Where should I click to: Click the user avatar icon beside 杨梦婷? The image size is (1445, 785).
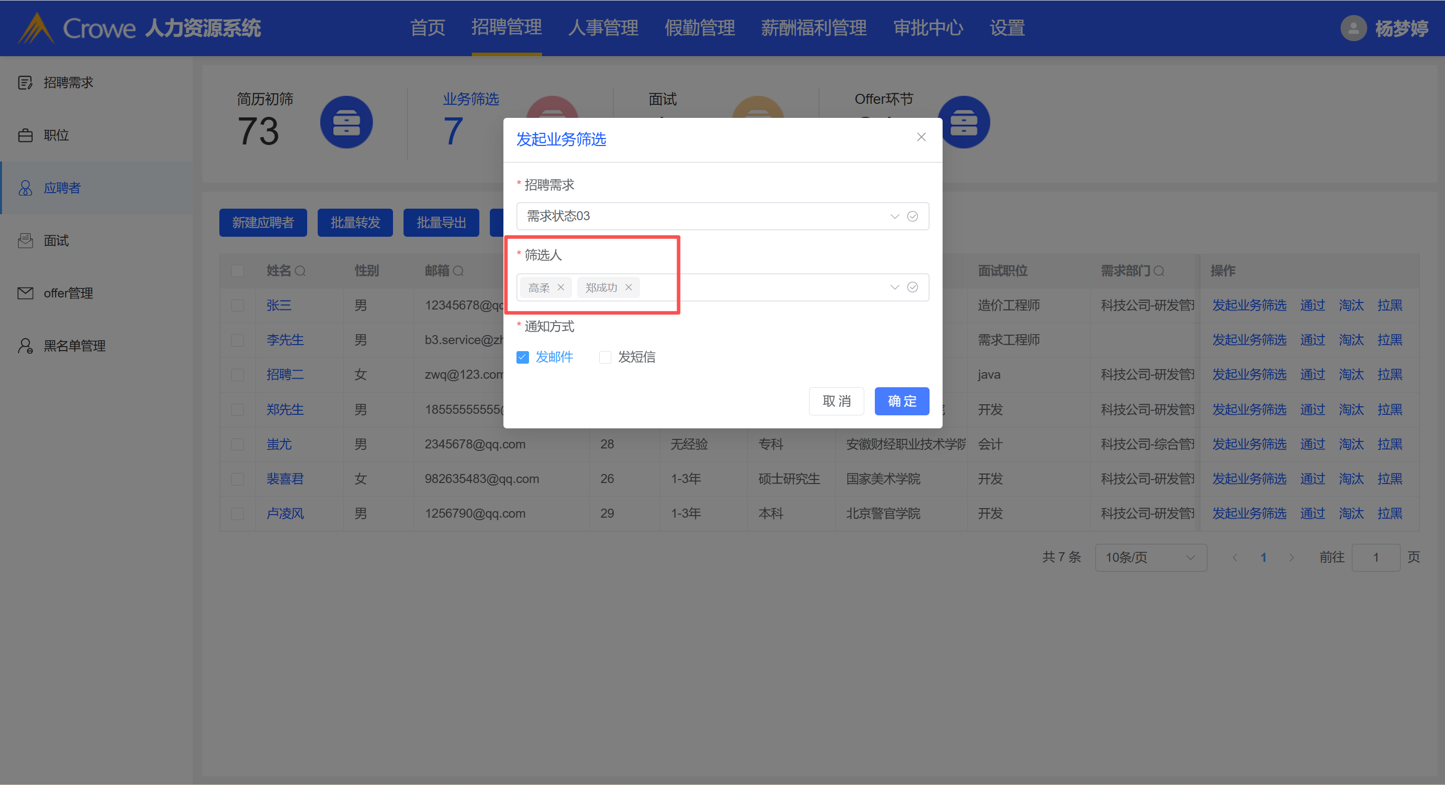(x=1353, y=28)
